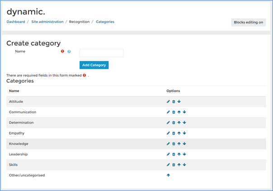Select the Skills row name
The image size is (273, 191).
click(13, 165)
